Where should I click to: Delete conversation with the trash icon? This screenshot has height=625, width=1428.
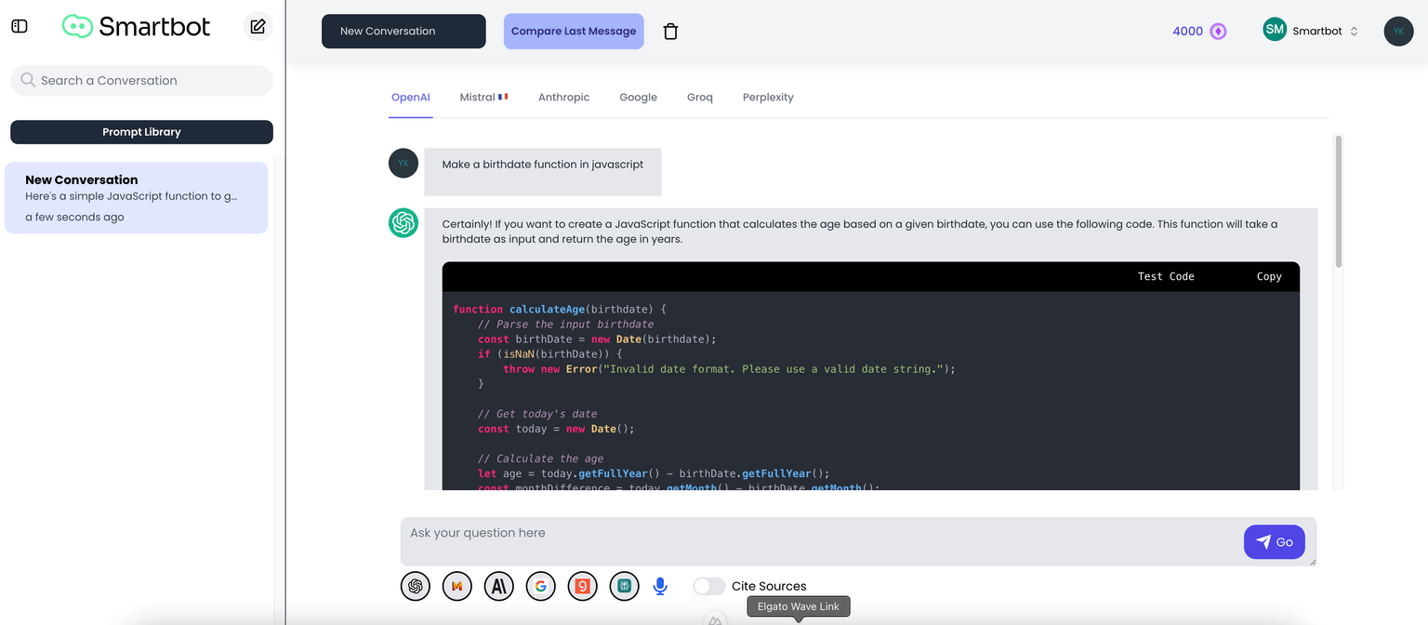click(x=670, y=31)
